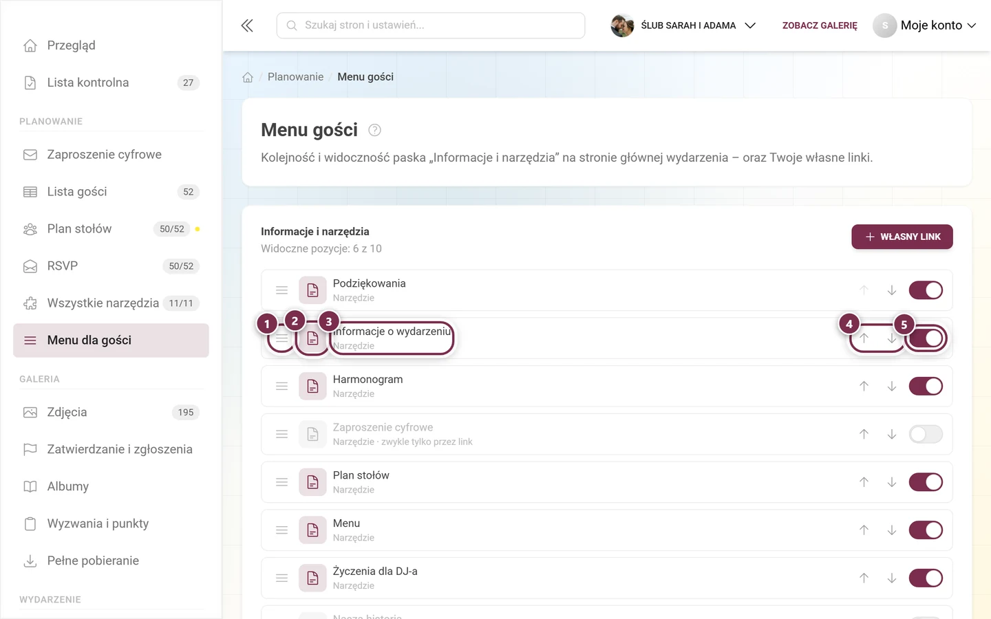The width and height of the screenshot is (991, 619).
Task: Move Życzenia dla DJ-a up
Action: (864, 578)
